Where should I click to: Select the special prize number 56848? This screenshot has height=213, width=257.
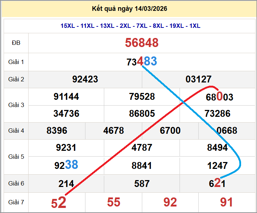[x=142, y=43]
